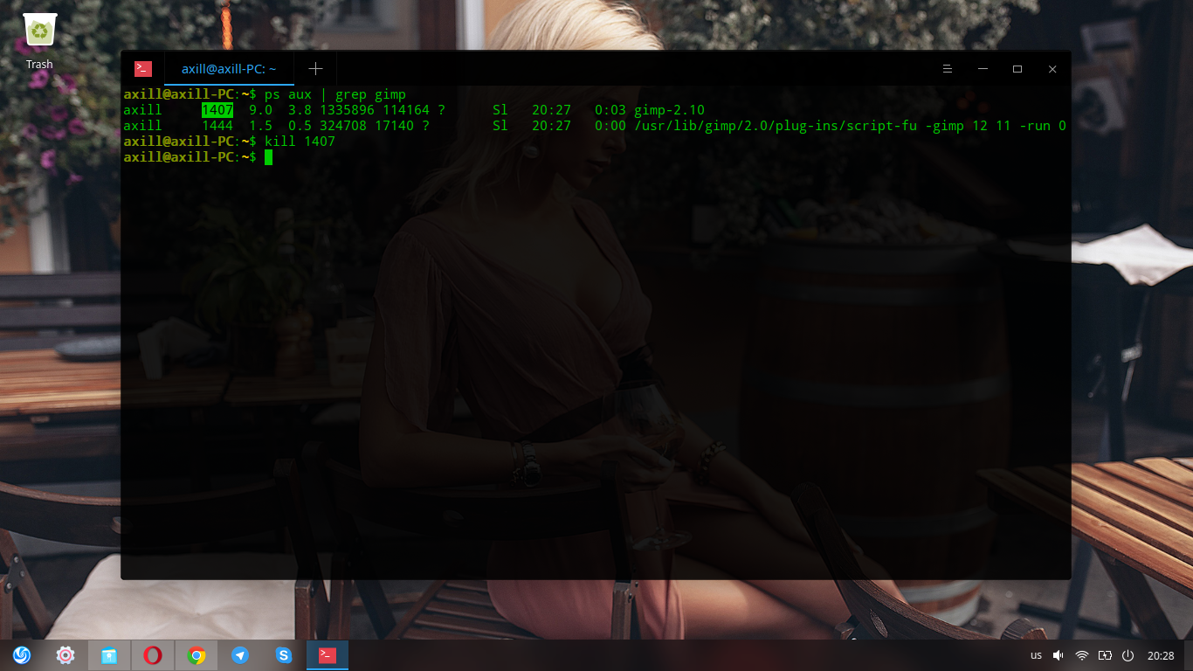
Task: Click the active Terminal icon in the dock
Action: click(328, 654)
